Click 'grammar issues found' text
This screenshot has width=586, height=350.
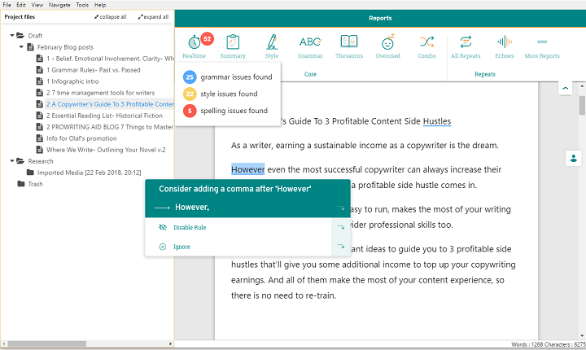(236, 77)
